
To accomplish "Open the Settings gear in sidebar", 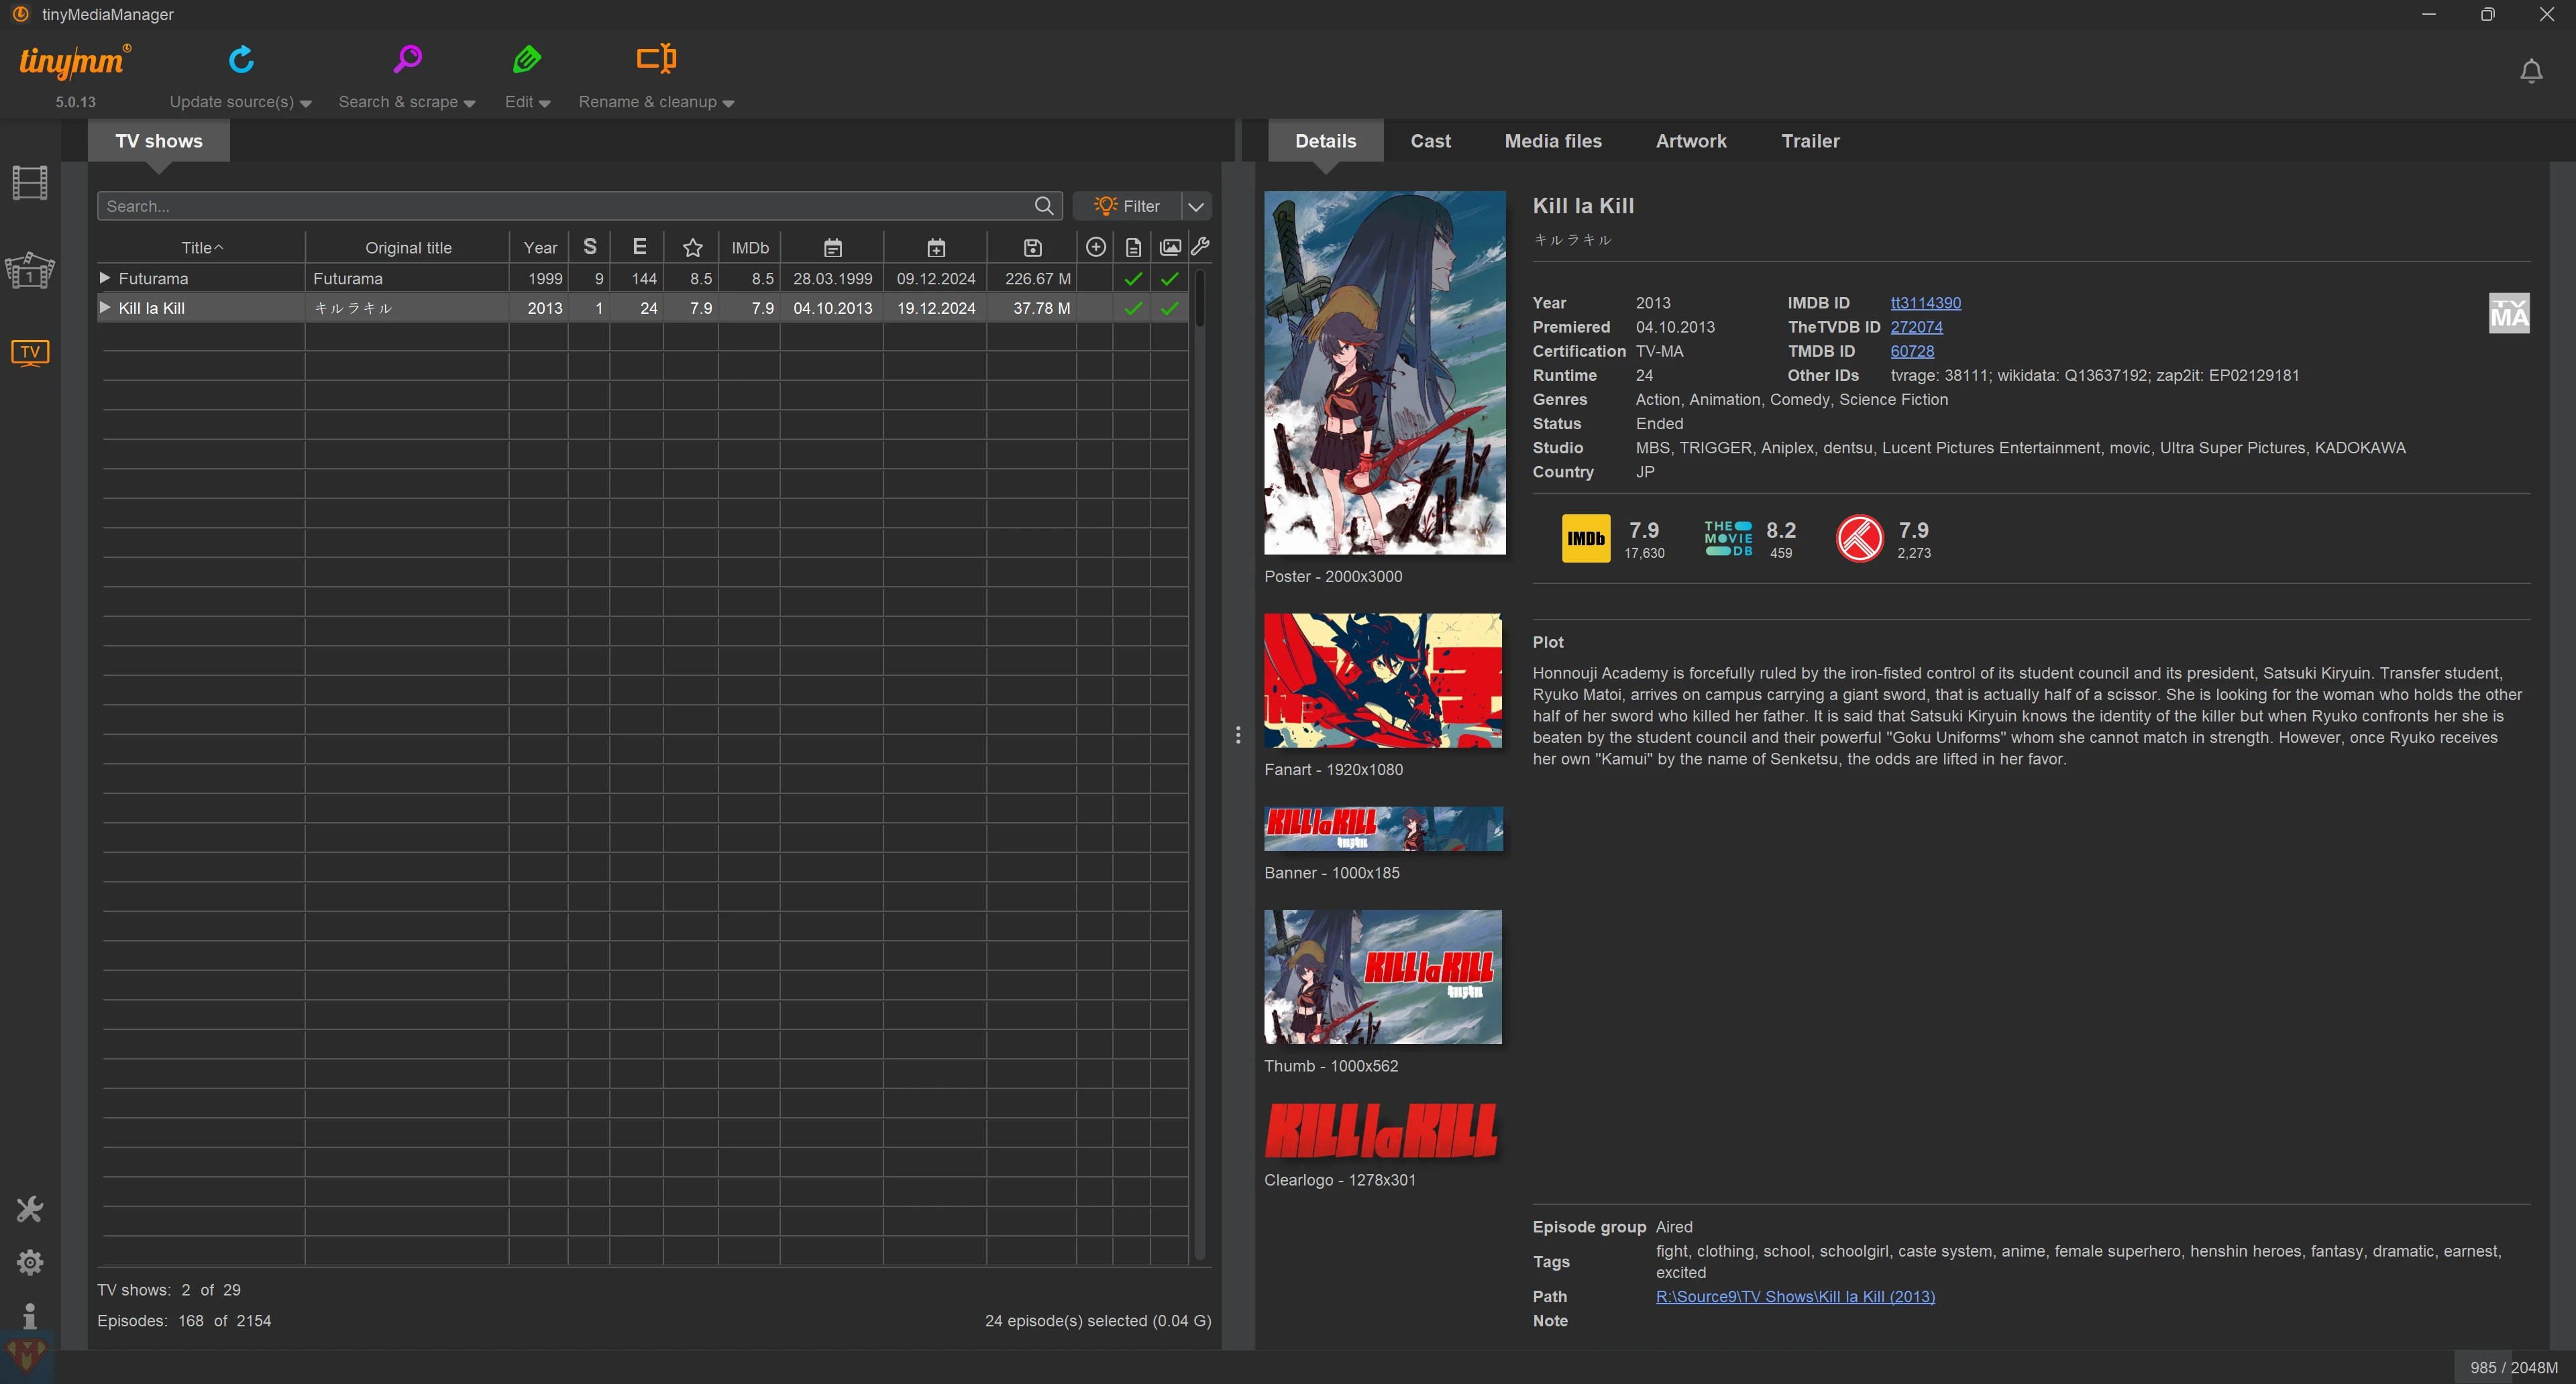I will (30, 1262).
